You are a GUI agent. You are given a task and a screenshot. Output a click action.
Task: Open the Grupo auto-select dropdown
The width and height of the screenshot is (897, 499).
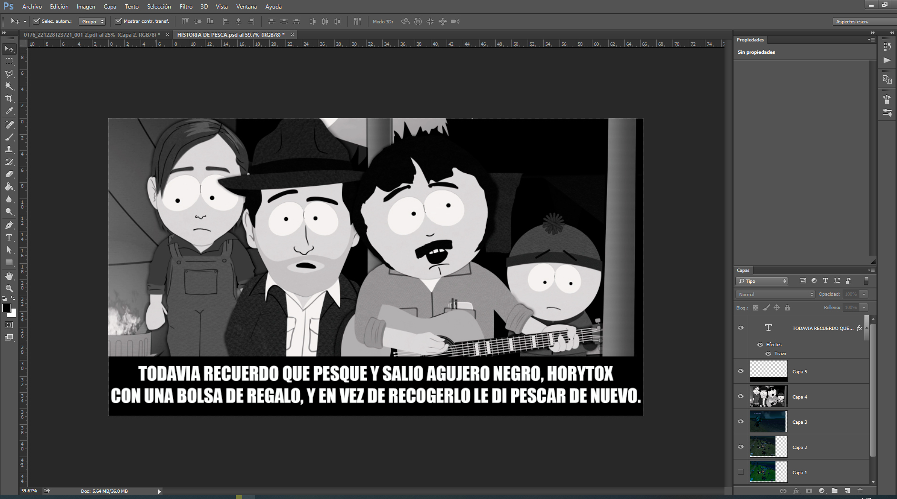pyautogui.click(x=92, y=21)
